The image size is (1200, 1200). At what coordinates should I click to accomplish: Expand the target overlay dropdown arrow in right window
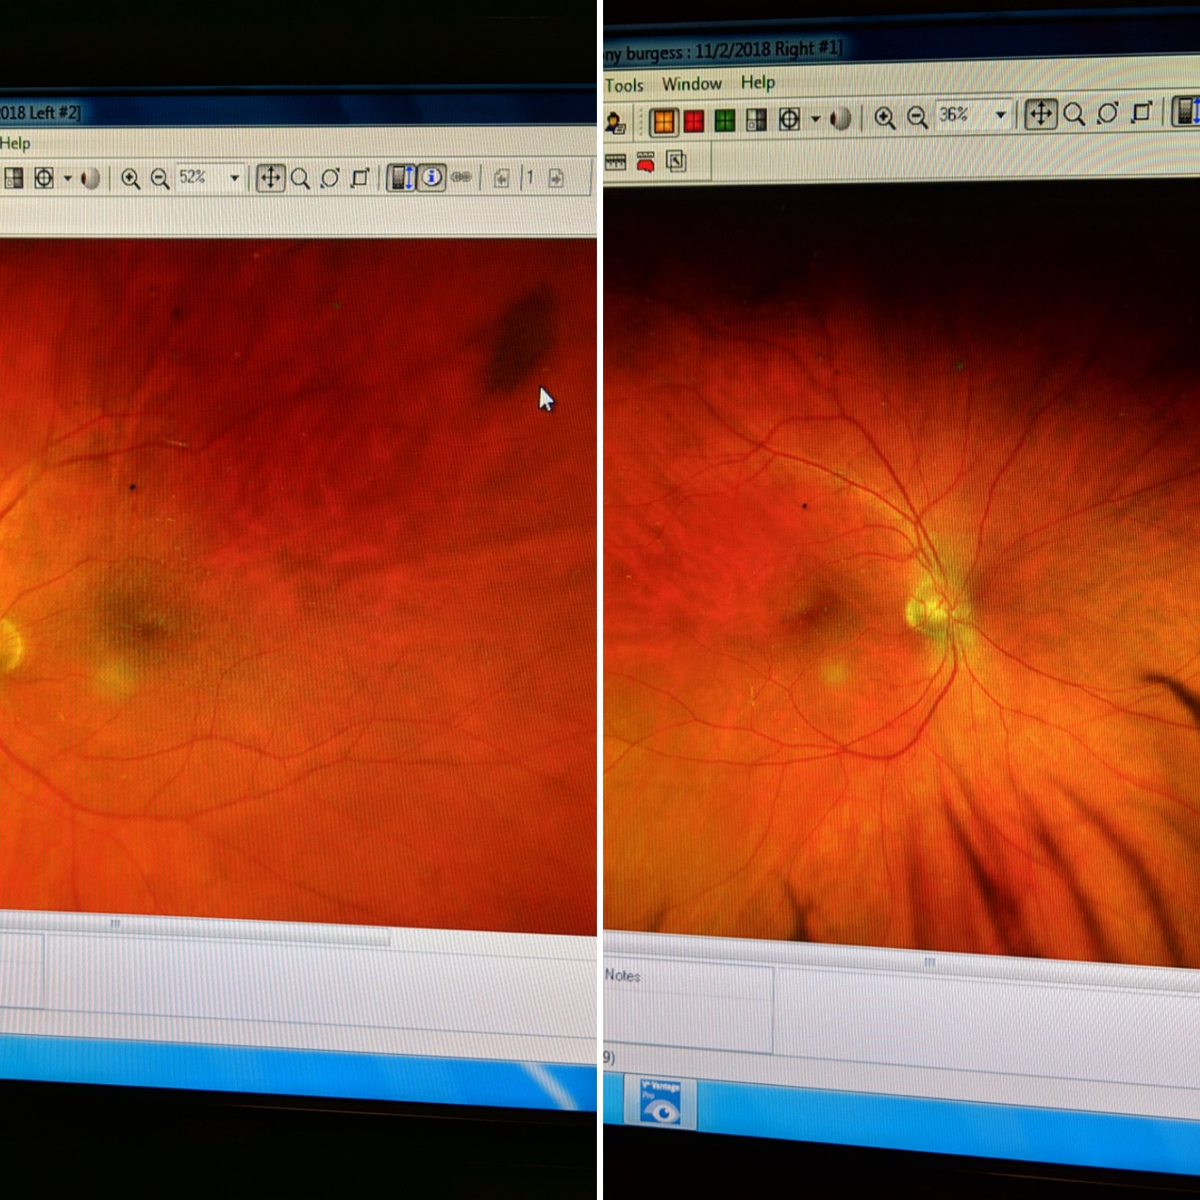pos(816,119)
